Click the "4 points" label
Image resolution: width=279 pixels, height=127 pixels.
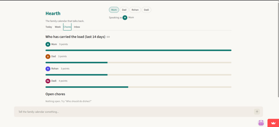click(63, 81)
